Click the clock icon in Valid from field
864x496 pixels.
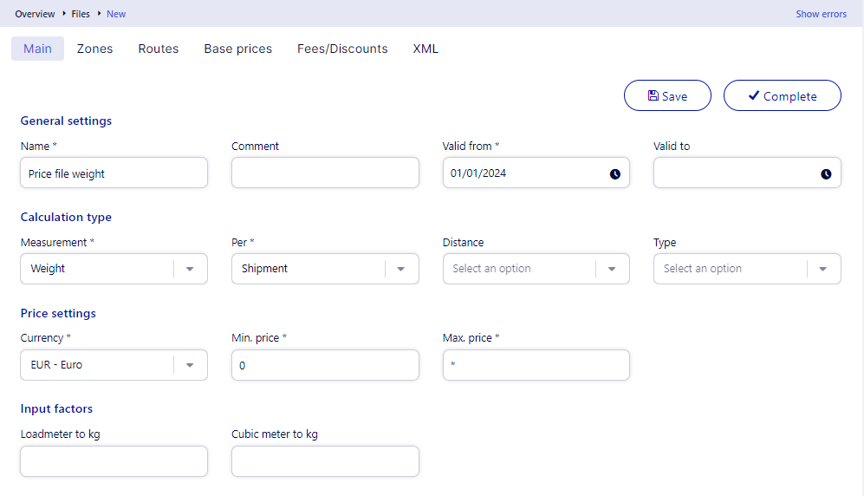click(x=614, y=173)
